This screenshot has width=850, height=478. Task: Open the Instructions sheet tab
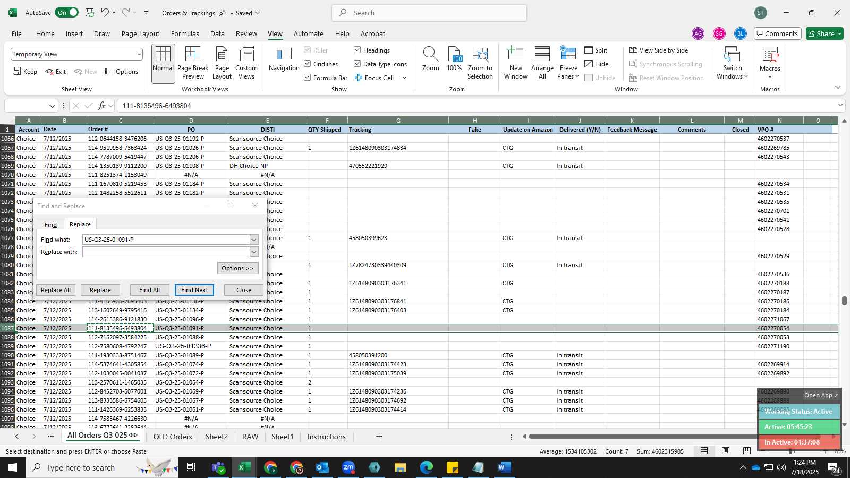[x=326, y=437]
